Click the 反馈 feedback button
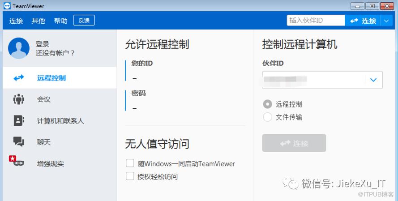398x201 pixels. click(84, 20)
